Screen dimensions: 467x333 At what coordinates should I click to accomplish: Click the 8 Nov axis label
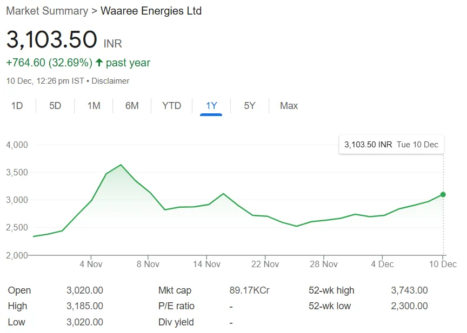point(148,264)
